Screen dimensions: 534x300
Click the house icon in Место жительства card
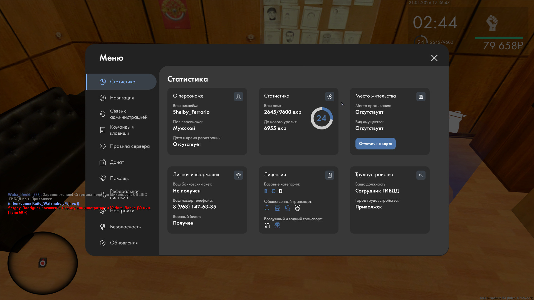point(421,96)
